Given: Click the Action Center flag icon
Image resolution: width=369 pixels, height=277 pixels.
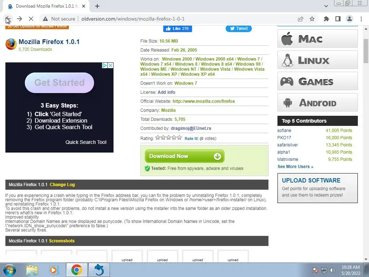Looking at the screenshot, I should (x=315, y=270).
